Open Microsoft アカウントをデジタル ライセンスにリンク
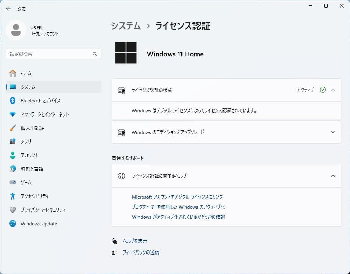The image size is (350, 274). click(x=177, y=197)
